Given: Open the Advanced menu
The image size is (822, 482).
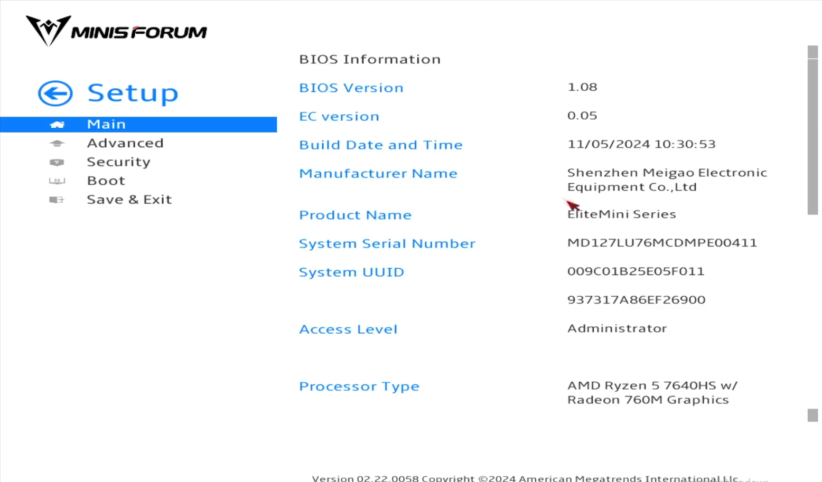Looking at the screenshot, I should tap(125, 143).
